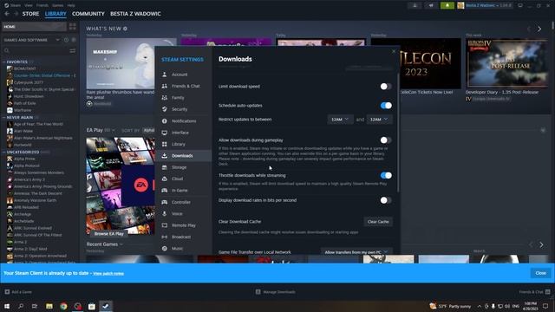The height and width of the screenshot is (312, 555).
Task: Open Chrome from the Windows taskbar
Action: click(63, 306)
